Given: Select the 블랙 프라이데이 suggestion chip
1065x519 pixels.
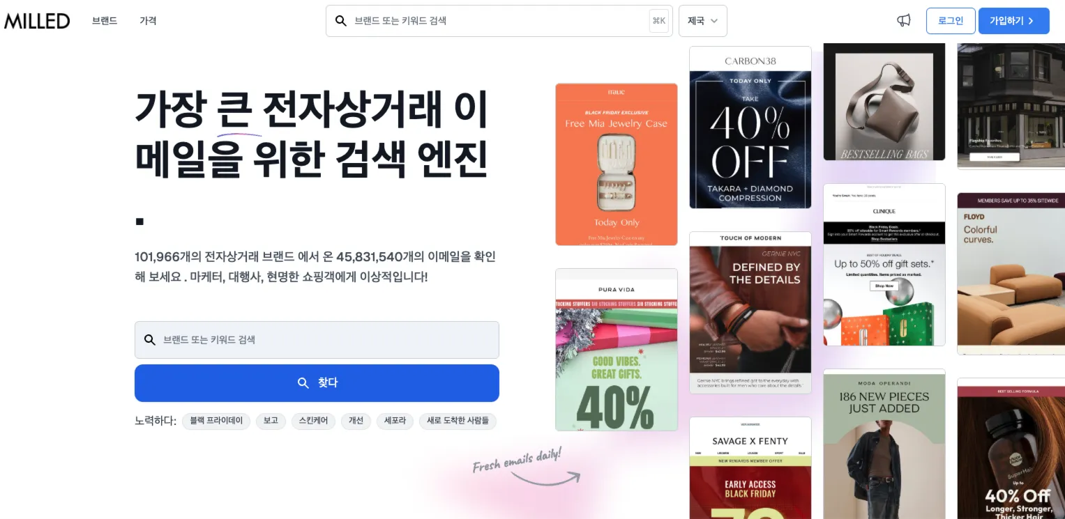Looking at the screenshot, I should click(x=216, y=421).
